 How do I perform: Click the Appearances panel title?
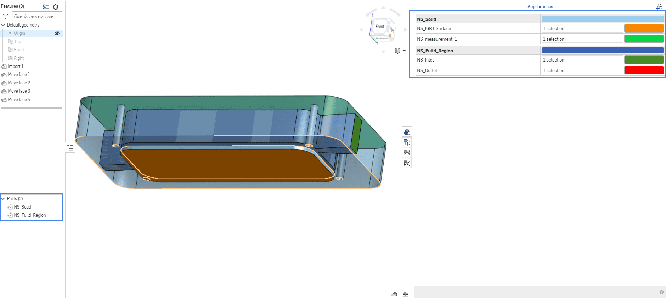(x=540, y=7)
